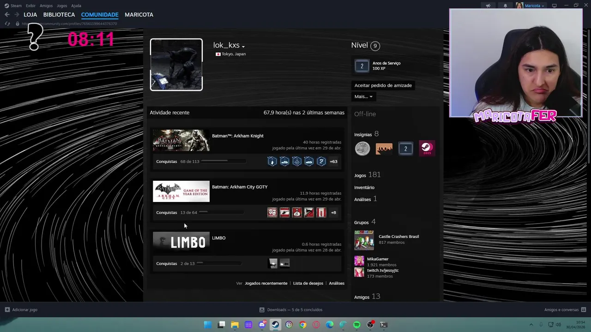Open the silver coin badge under Insígnias
This screenshot has width=591, height=332.
coord(362,148)
